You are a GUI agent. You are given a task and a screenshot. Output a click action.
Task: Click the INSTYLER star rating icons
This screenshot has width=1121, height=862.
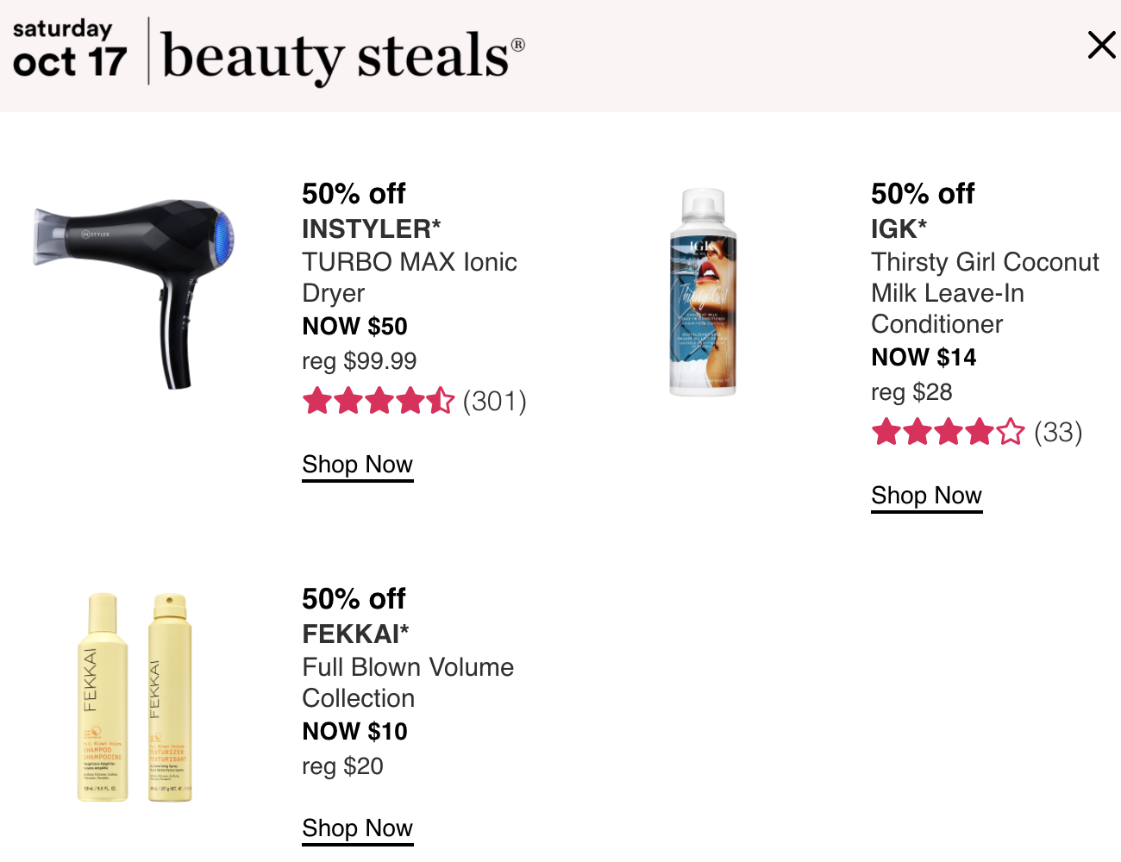(x=379, y=401)
